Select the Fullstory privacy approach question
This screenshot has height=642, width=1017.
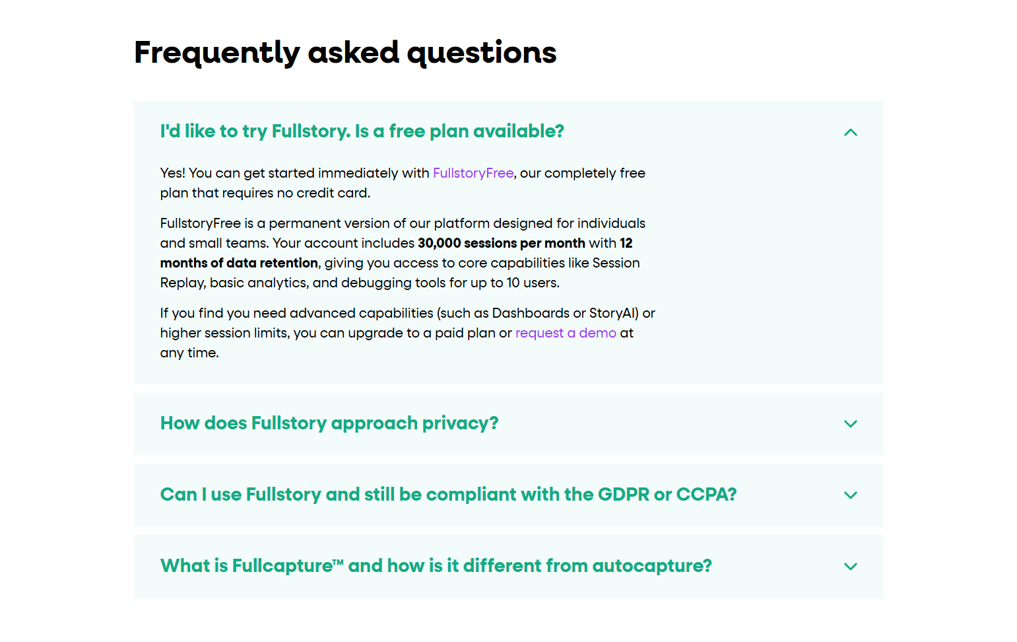pos(329,423)
